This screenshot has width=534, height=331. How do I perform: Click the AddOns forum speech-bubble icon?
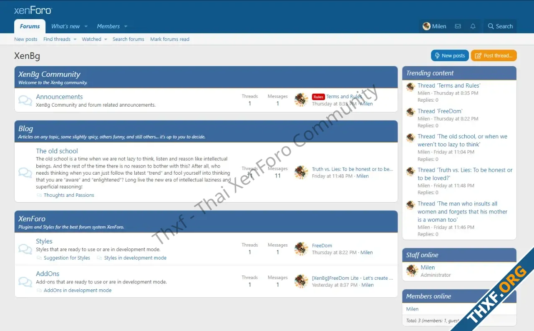coord(25,281)
